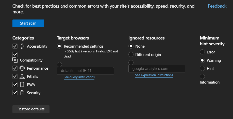
Task: Start the site scan
Action: pos(28,23)
